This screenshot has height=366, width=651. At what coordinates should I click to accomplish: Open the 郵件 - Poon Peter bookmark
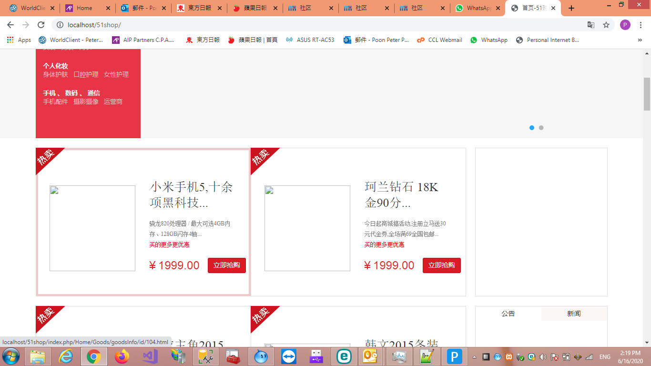[x=376, y=40]
